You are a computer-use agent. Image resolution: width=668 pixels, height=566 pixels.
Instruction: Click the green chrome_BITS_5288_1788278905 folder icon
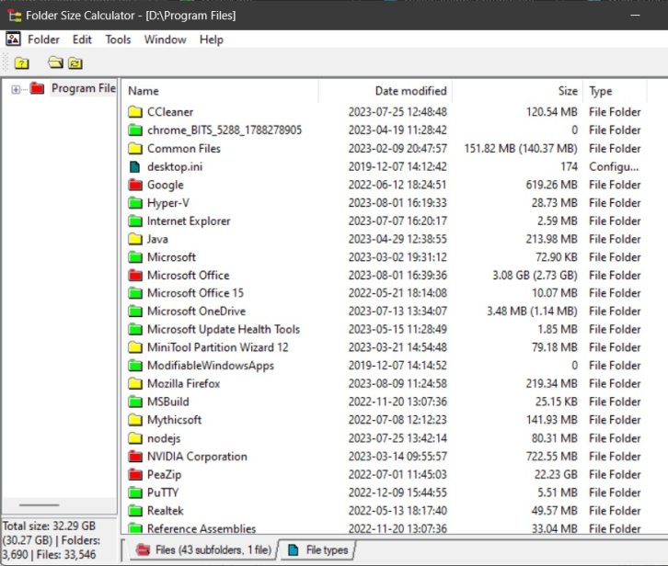(x=135, y=130)
